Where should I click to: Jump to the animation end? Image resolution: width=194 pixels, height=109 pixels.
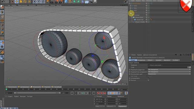(x=94, y=93)
